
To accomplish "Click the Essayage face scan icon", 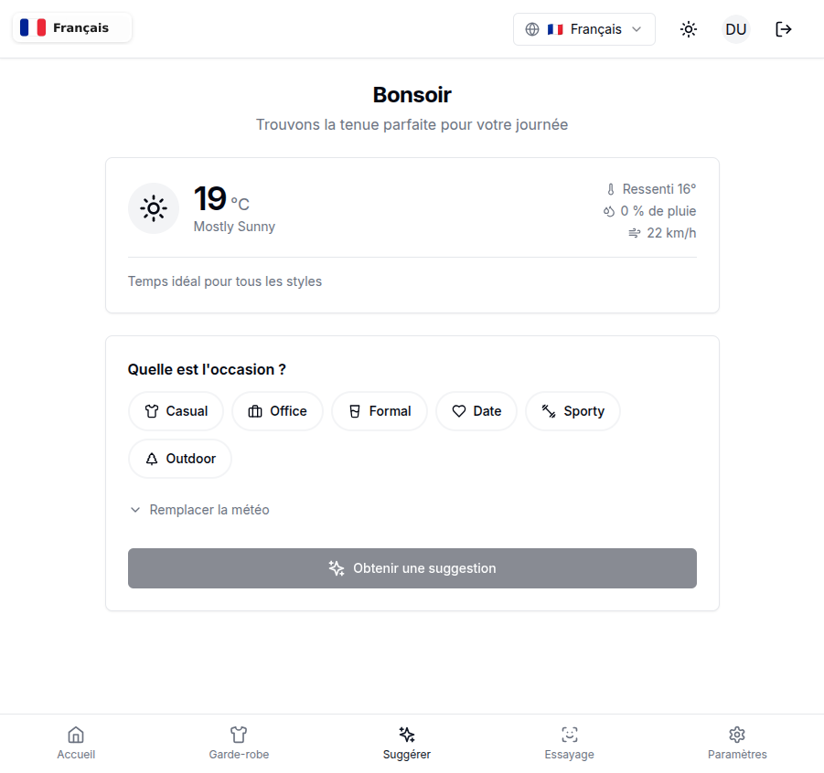I will point(570,735).
